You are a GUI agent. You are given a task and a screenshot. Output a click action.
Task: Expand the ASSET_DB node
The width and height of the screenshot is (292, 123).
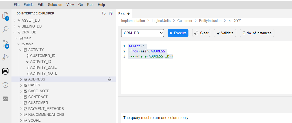pyautogui.click(x=15, y=20)
